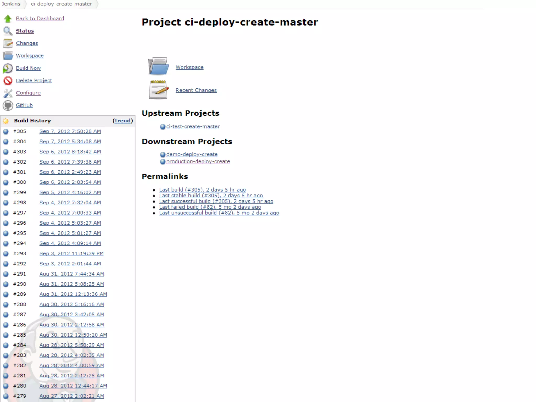Click the Configure tools icon
Viewport: 536px width, 402px height.
(8, 93)
